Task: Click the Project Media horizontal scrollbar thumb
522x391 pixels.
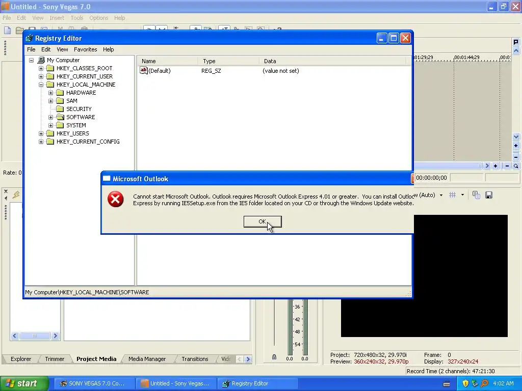Action: tap(35, 336)
